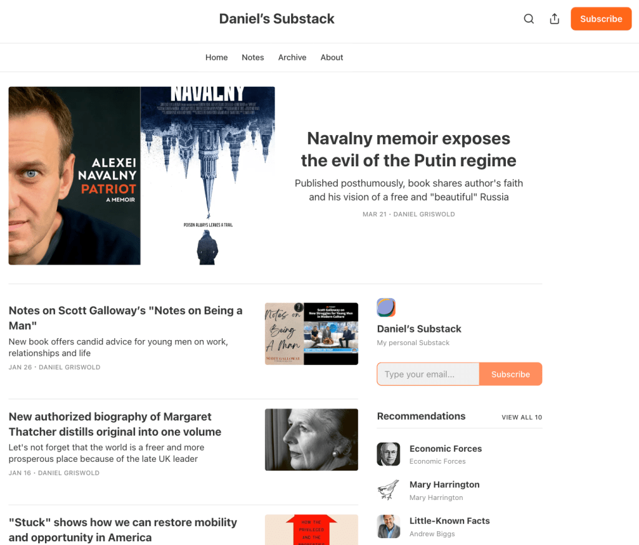Click Little-Known Facts author avatar
Screen dimensions: 639x545
(389, 526)
